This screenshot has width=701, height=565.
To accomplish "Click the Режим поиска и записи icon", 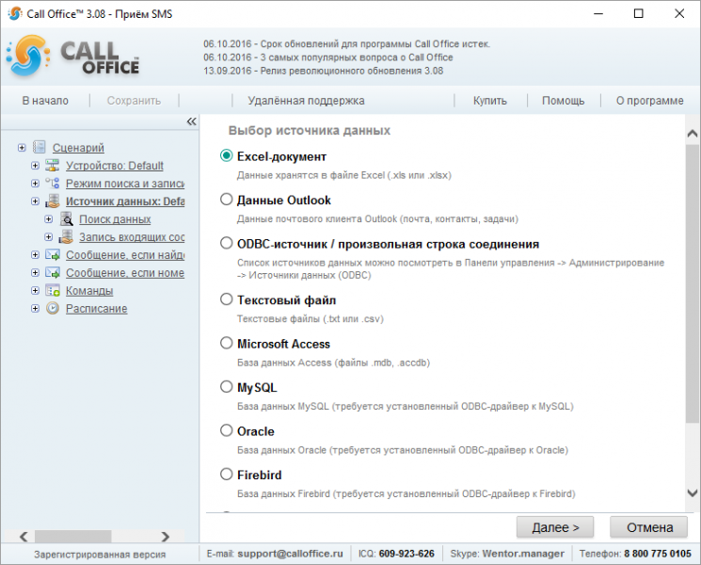I will 53,183.
